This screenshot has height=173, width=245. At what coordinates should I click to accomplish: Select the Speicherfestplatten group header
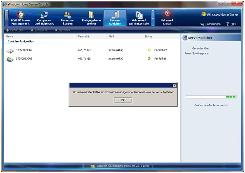click(21, 41)
